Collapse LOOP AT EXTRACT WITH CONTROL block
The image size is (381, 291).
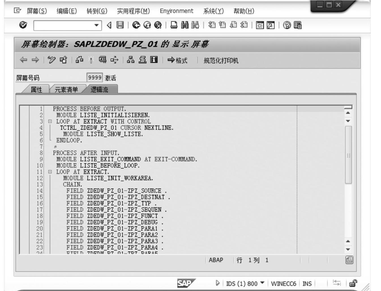50,121
